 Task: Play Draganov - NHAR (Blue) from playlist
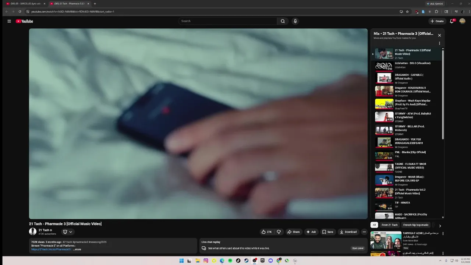click(407, 180)
